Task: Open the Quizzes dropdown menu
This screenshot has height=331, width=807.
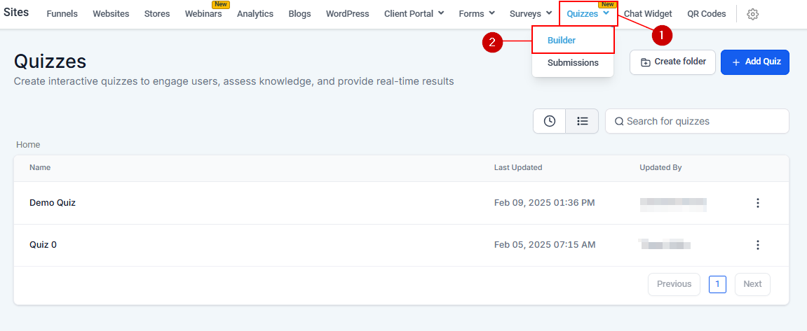Action: click(x=588, y=14)
